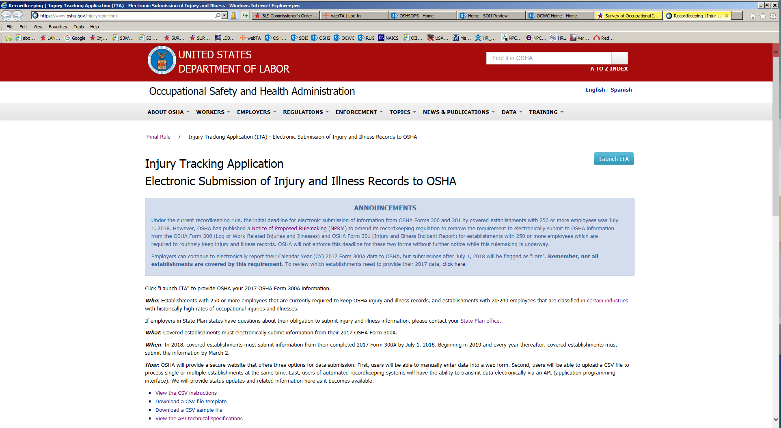Screen dimensions: 781x428
Task: Open the LAN... bookmark
Action: [x=50, y=38]
